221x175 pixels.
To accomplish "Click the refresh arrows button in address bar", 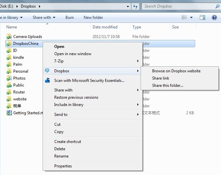I will click(x=135, y=6).
